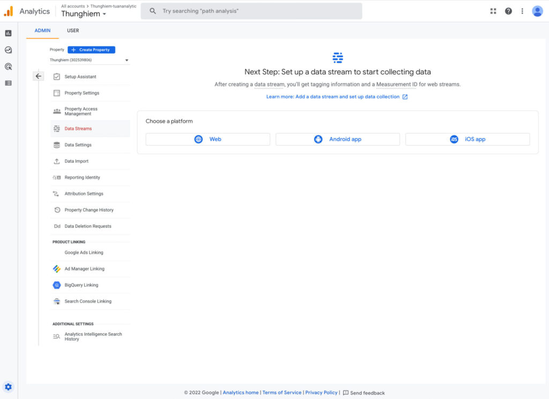Viewport: 549px width, 399px height.
Task: Open BigQuery Linking in the property menu
Action: 81,285
